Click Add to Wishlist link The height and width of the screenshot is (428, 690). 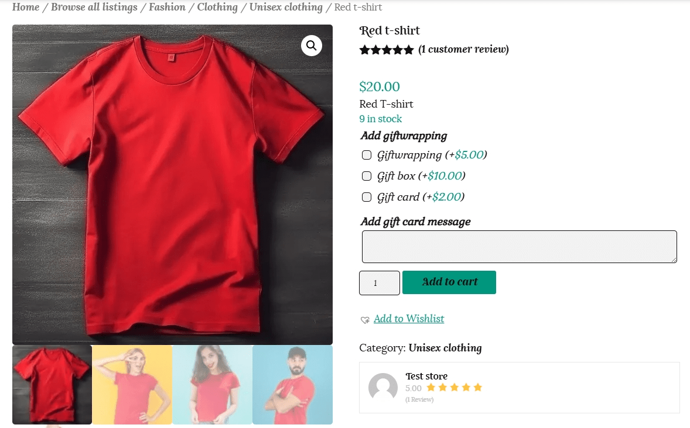coord(409,319)
